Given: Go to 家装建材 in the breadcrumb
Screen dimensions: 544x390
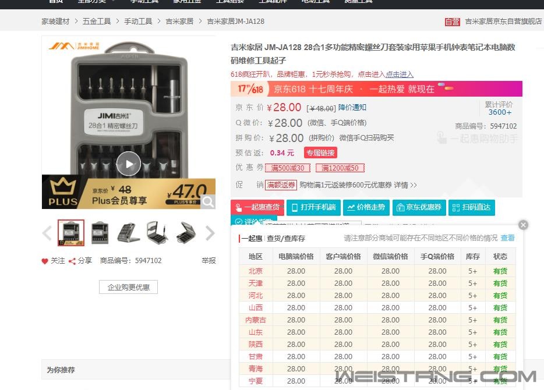Looking at the screenshot, I should pos(55,22).
